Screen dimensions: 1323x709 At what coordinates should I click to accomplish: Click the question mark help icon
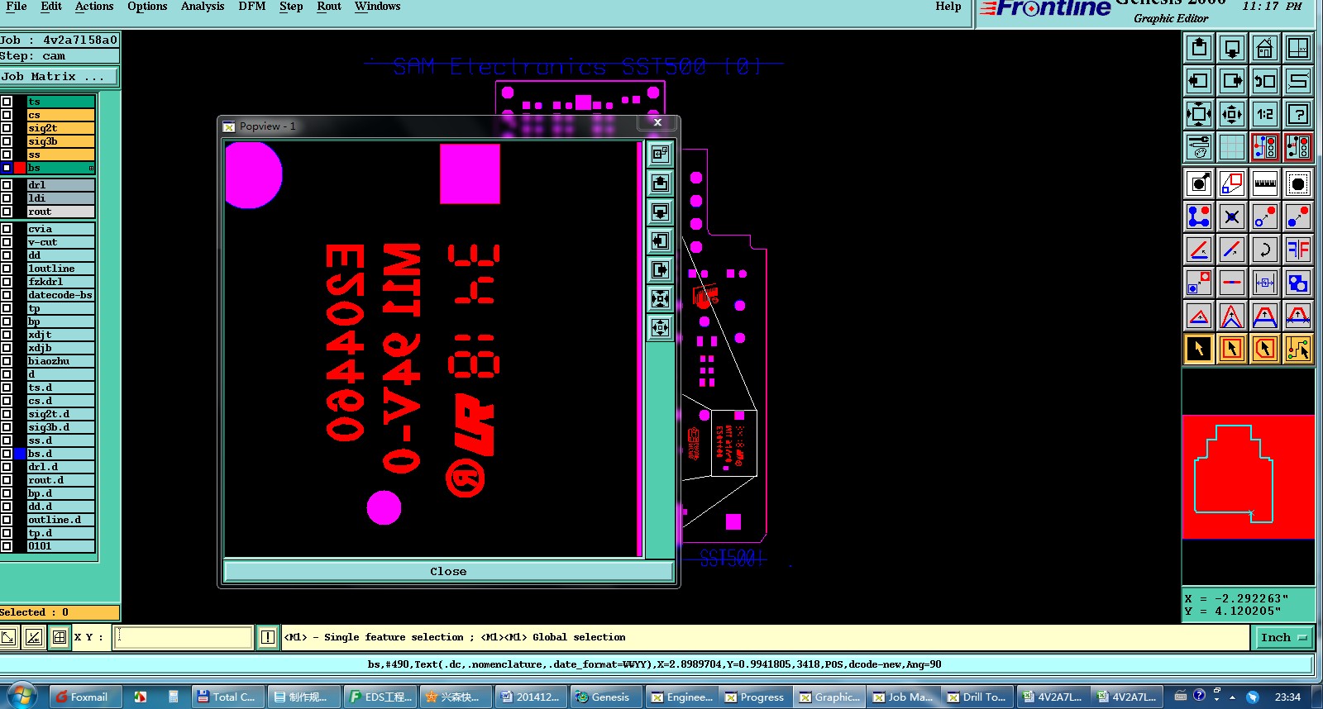click(x=1298, y=114)
